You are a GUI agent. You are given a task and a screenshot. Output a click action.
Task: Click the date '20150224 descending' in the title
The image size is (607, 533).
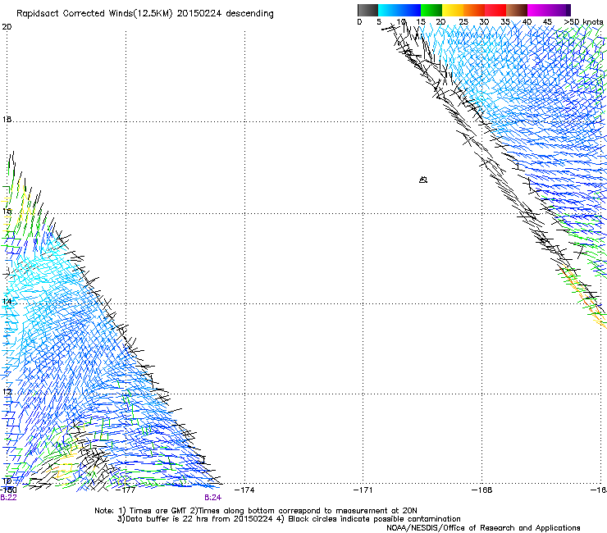click(226, 14)
